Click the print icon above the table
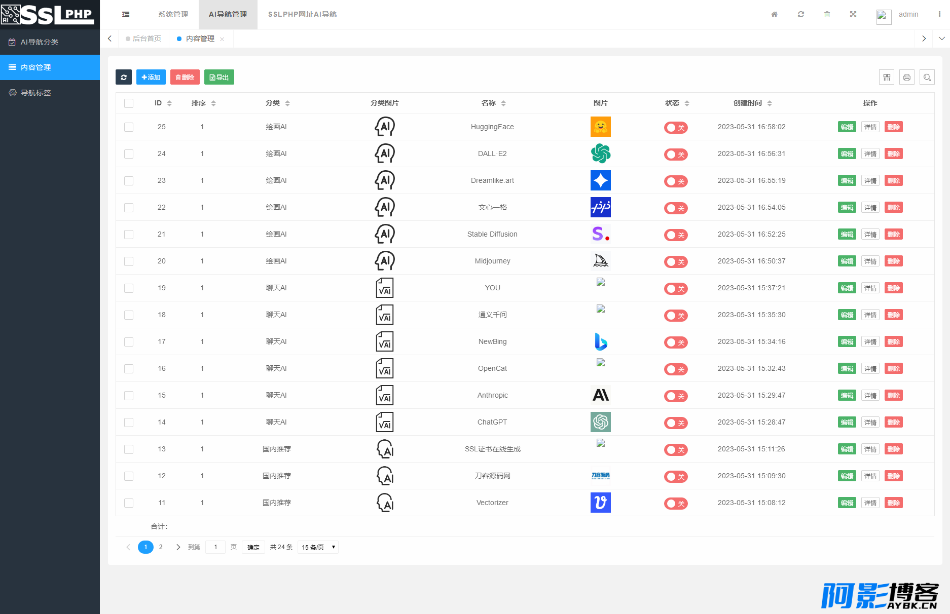This screenshot has width=950, height=614. [x=907, y=77]
